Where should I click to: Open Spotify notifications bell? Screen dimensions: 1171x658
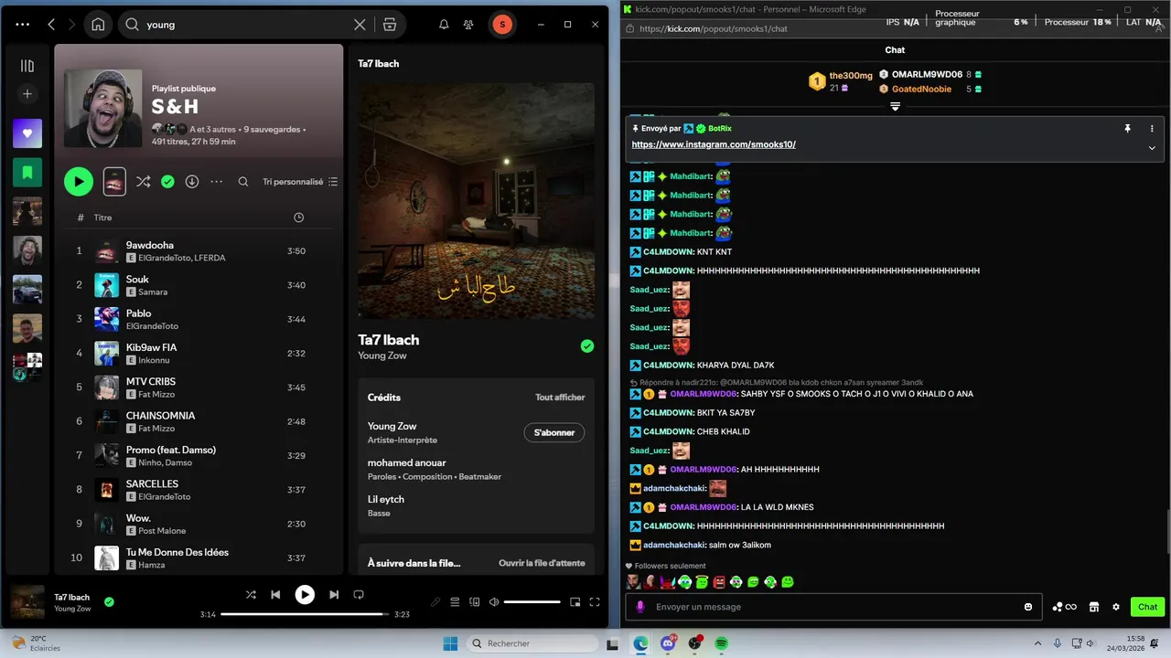444,25
